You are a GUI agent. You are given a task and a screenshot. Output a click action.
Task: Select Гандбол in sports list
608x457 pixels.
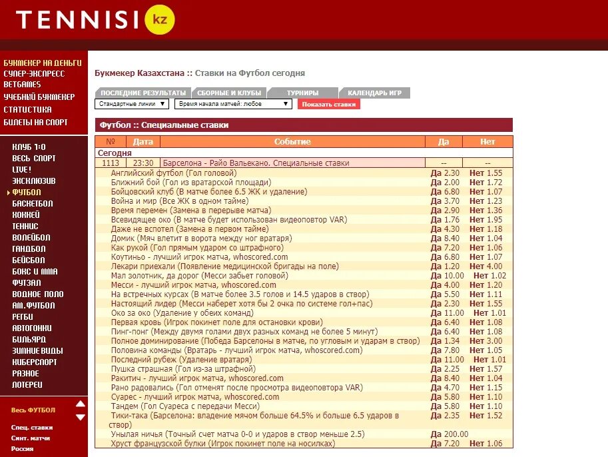click(29, 248)
